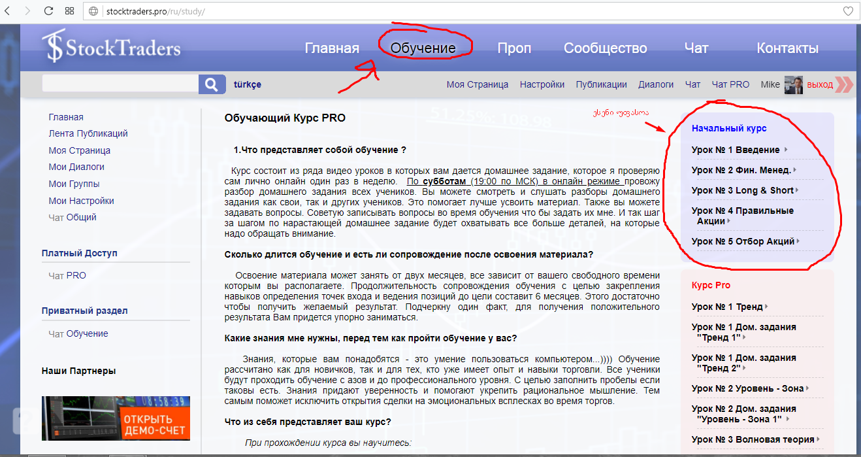Click the magnifier search button

pos(212,84)
